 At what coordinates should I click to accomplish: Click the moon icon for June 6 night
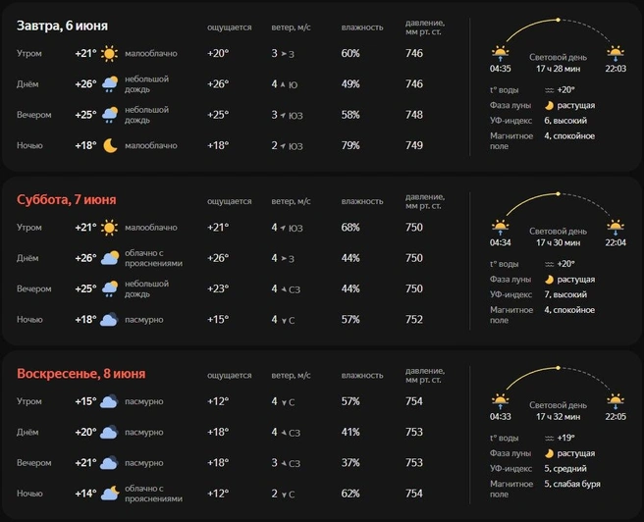tap(110, 145)
